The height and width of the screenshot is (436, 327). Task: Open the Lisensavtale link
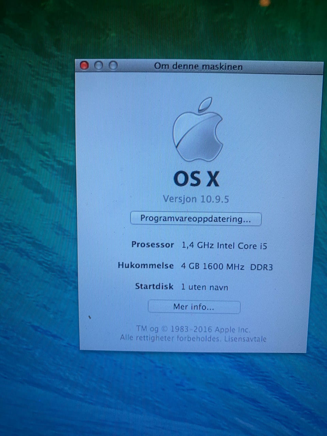point(245,339)
